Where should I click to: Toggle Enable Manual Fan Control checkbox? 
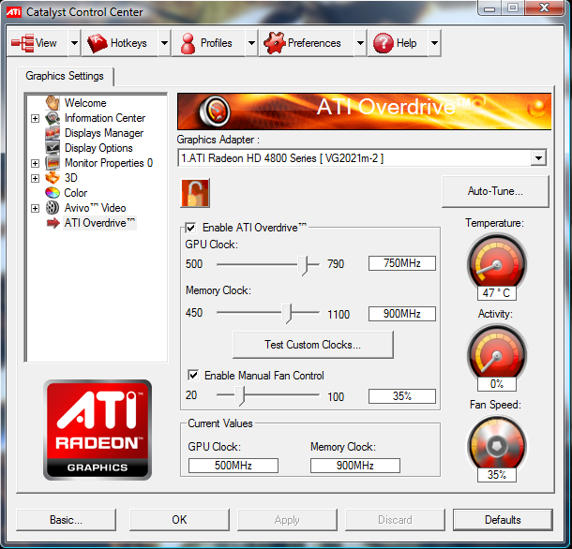click(x=193, y=376)
